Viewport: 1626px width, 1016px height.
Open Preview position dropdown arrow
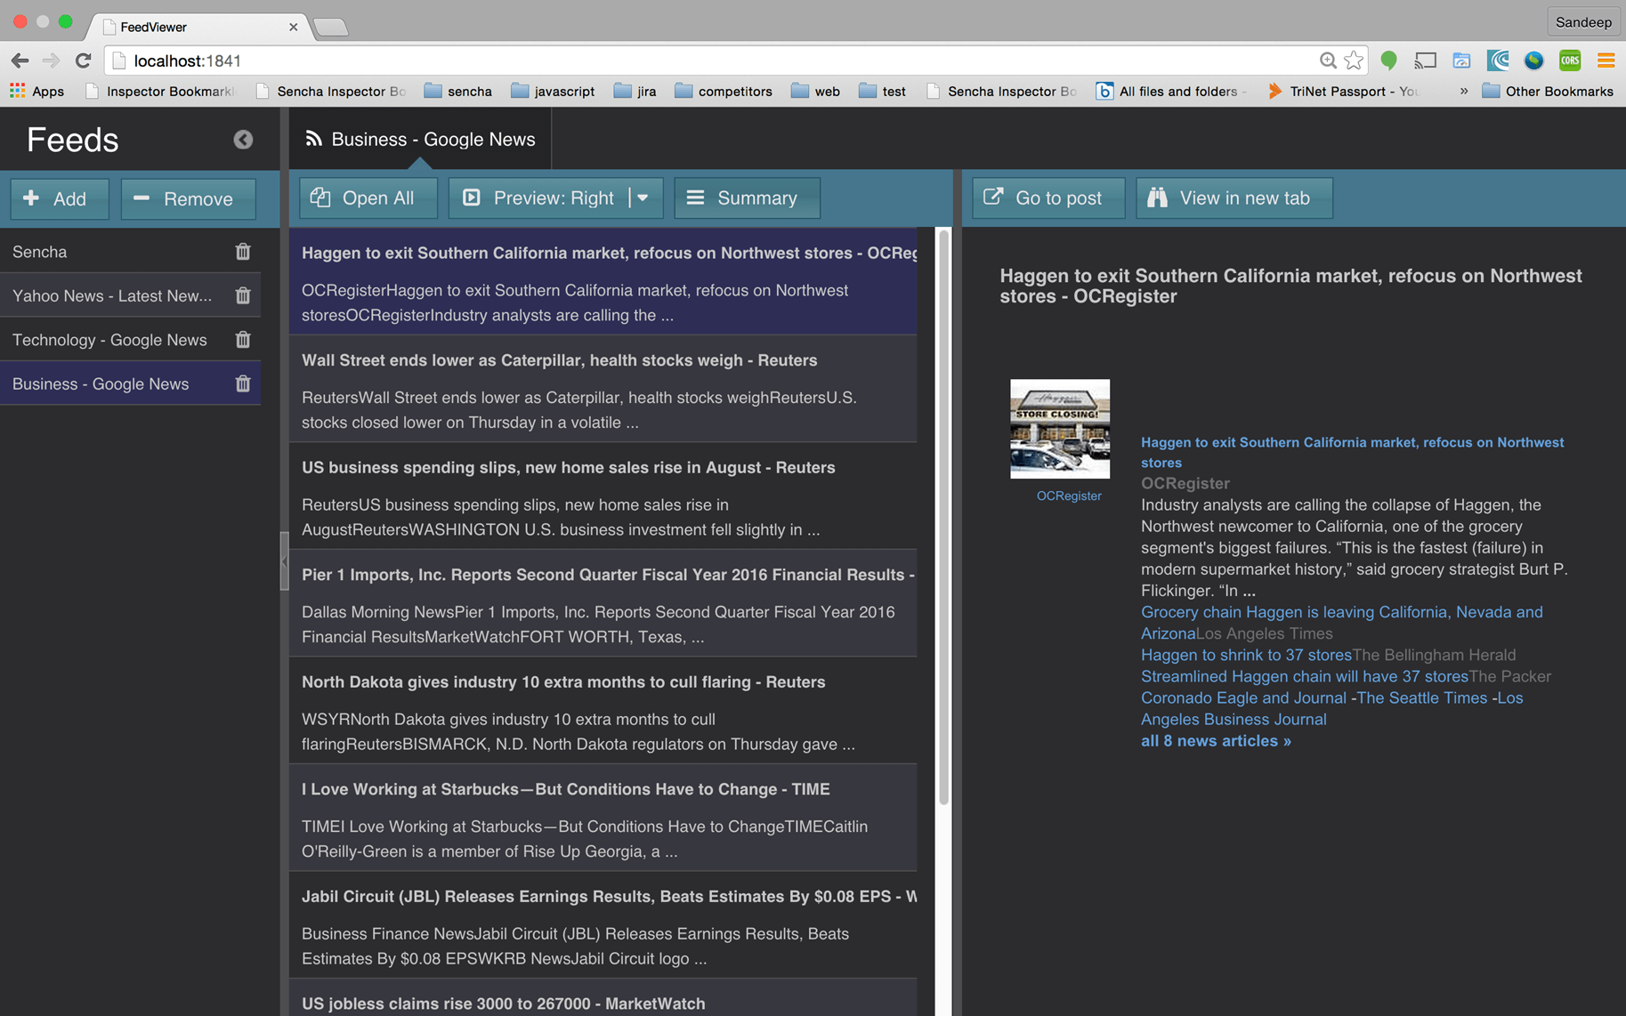pyautogui.click(x=643, y=198)
